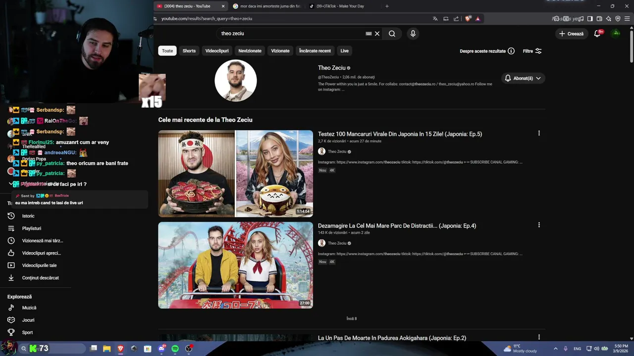Open the Brave VPN shield icon
The image size is (634, 356).
[x=618, y=19]
